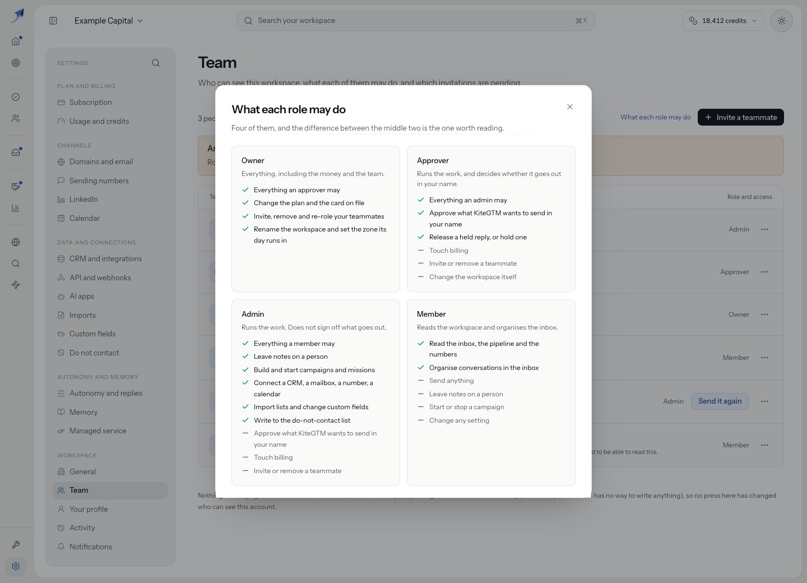Open Subscription settings

[110, 103]
